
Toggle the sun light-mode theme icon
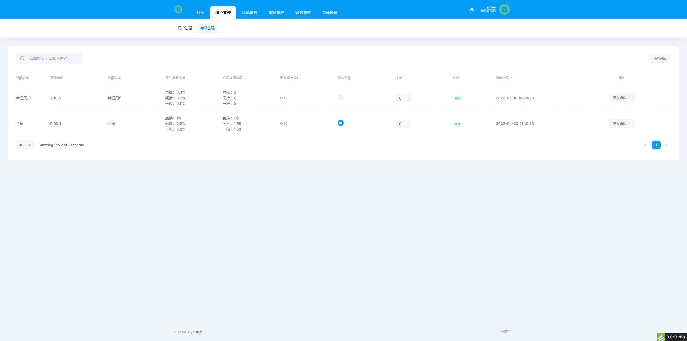pos(472,9)
